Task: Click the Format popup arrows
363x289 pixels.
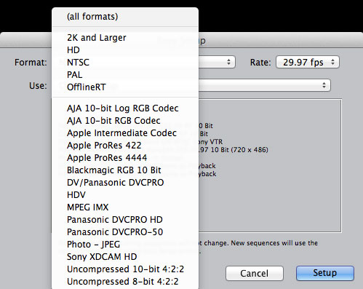Action: click(x=228, y=62)
